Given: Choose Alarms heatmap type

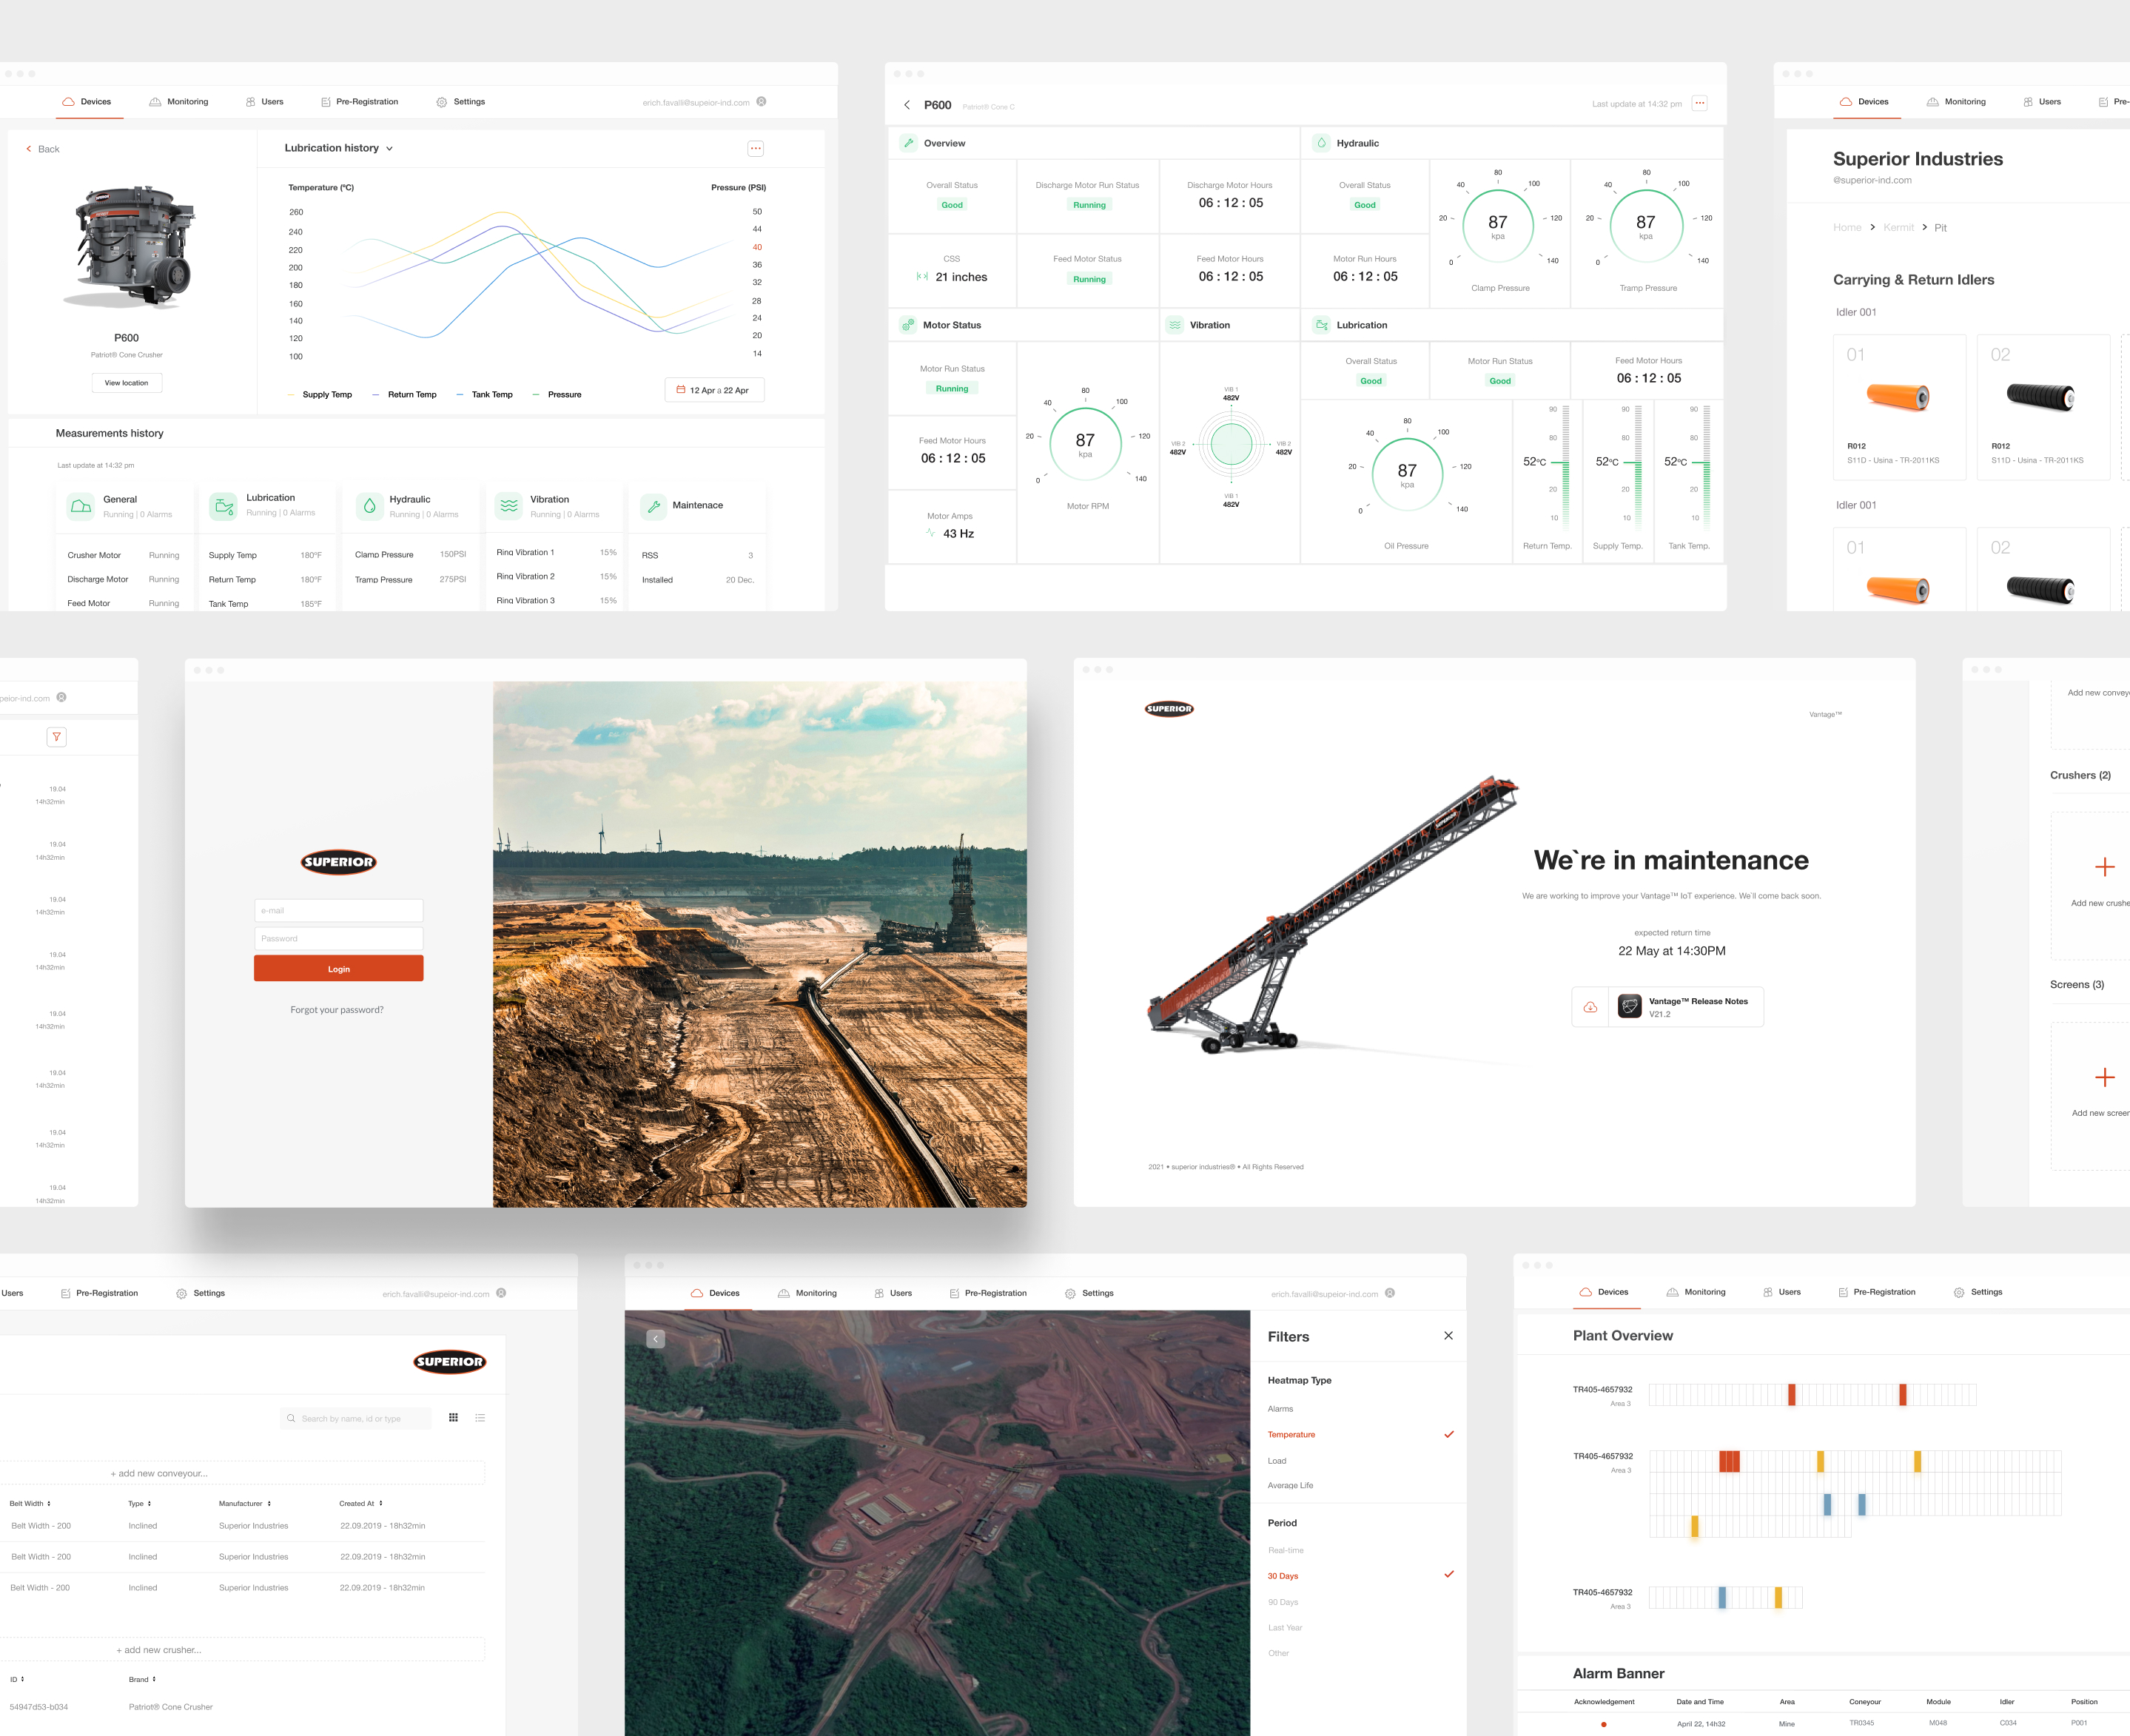Looking at the screenshot, I should 1280,1409.
